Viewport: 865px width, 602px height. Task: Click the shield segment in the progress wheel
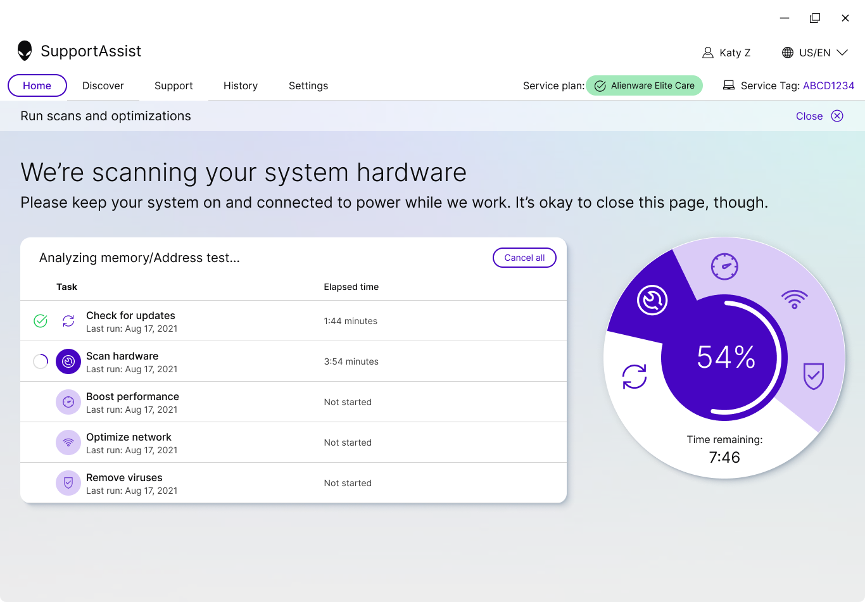(813, 376)
